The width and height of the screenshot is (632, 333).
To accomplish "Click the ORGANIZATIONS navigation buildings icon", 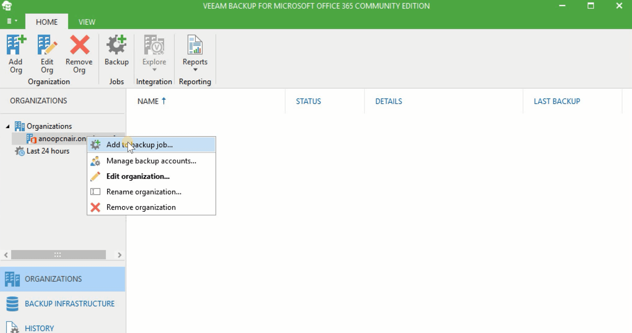I will pos(12,279).
